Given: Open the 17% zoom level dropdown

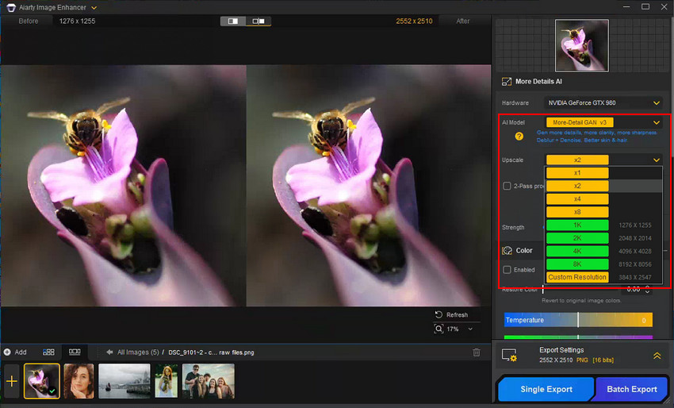Looking at the screenshot, I should [x=470, y=329].
